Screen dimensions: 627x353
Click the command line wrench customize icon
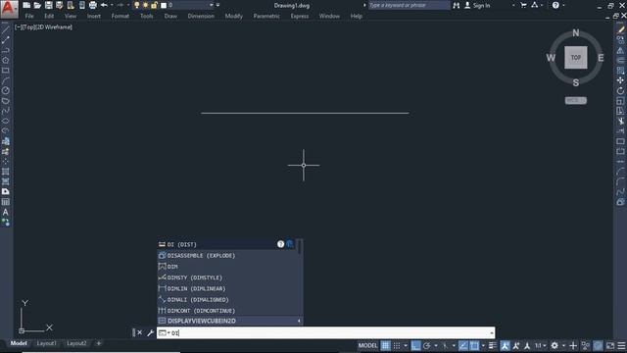(150, 332)
